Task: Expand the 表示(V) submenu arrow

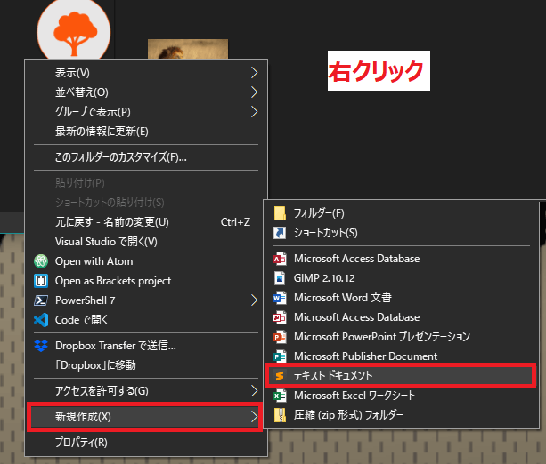Action: [254, 72]
